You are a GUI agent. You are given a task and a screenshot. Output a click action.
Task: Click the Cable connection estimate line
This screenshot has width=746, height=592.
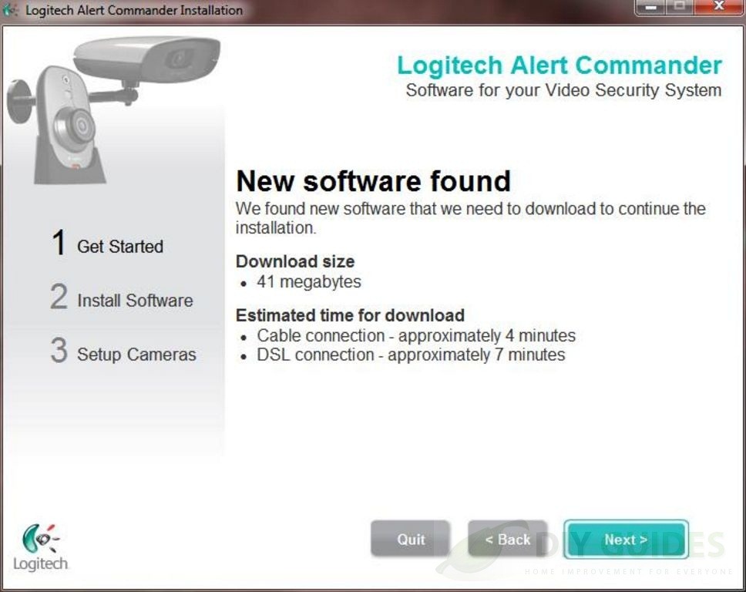click(416, 335)
